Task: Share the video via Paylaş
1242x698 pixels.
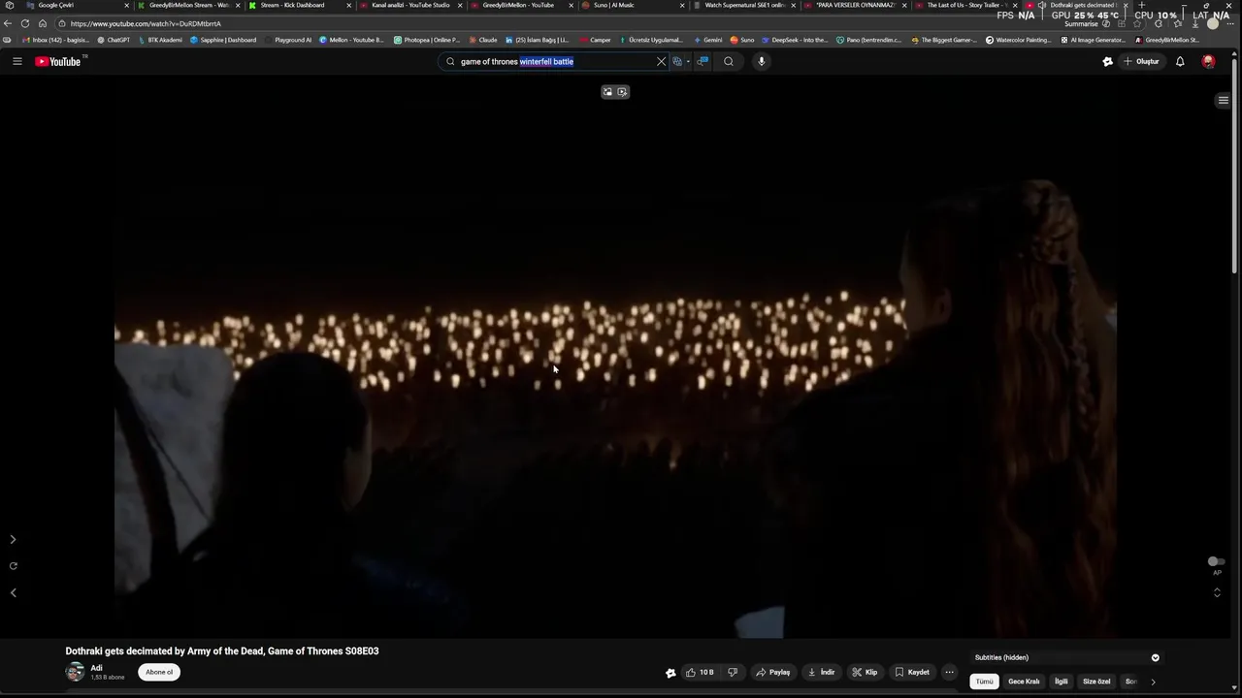Action: [x=773, y=672]
